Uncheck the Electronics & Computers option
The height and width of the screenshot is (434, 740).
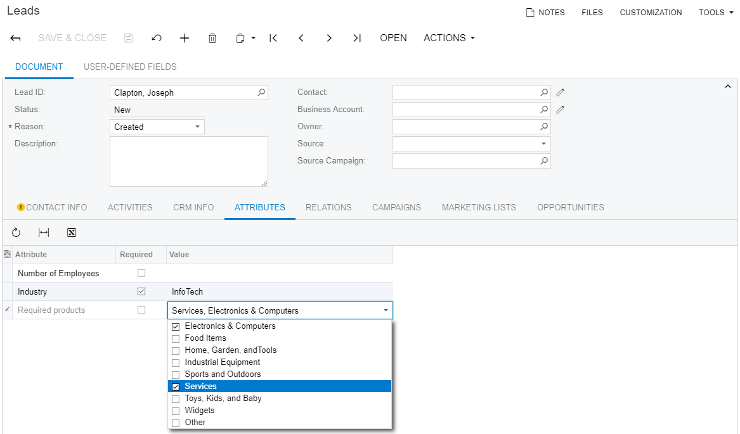coord(176,326)
